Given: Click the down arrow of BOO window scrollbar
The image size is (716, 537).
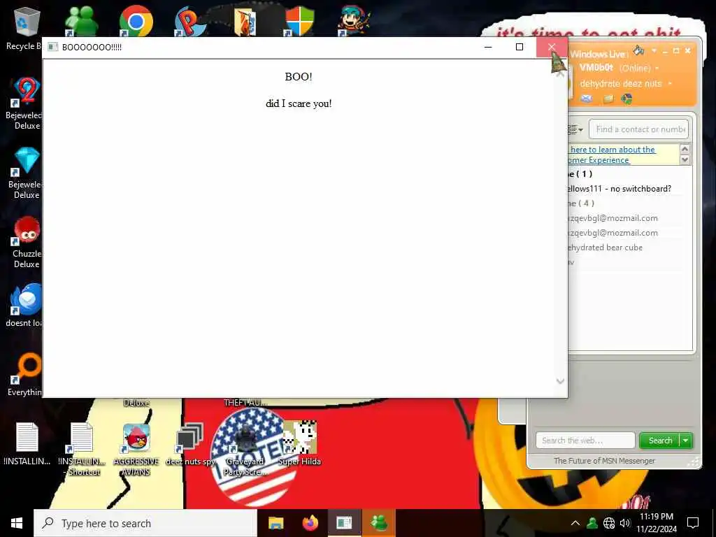Looking at the screenshot, I should tap(560, 381).
